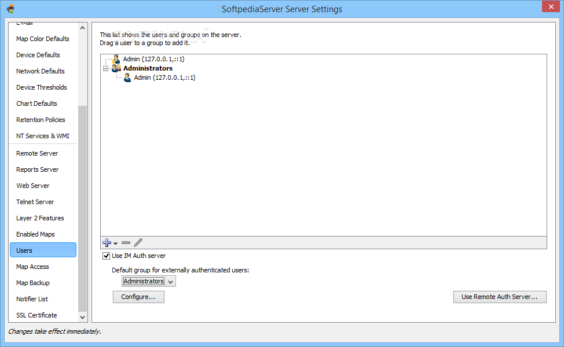Select top-level Admin (127.0.0.1,::1) user
Screen dimensions: 564x347
click(x=153, y=59)
